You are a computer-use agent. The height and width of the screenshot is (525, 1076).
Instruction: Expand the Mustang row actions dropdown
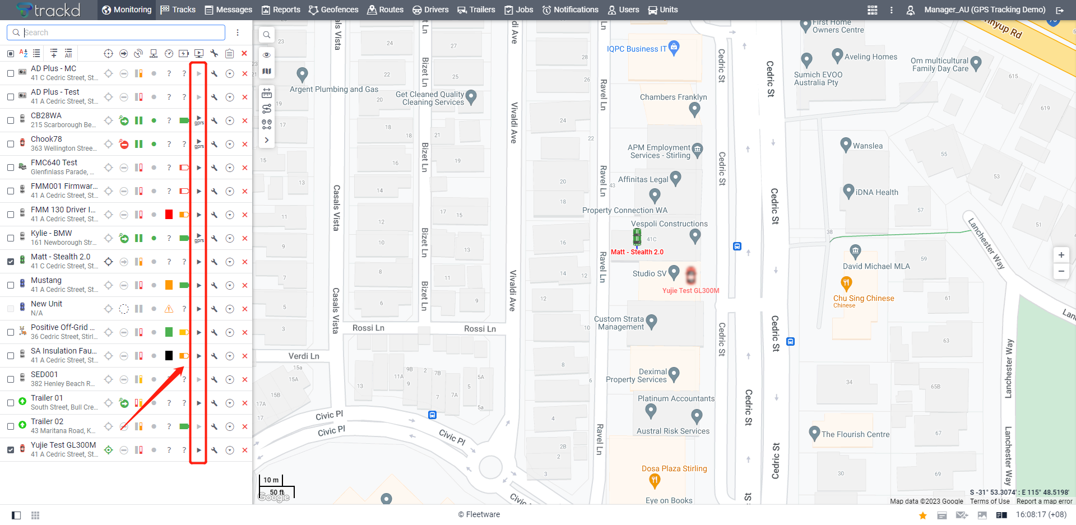pos(230,285)
